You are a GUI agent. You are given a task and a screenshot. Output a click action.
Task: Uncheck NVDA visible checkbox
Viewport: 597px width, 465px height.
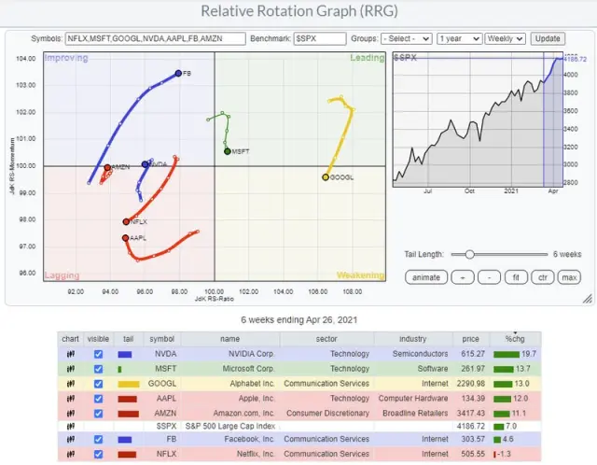98,354
